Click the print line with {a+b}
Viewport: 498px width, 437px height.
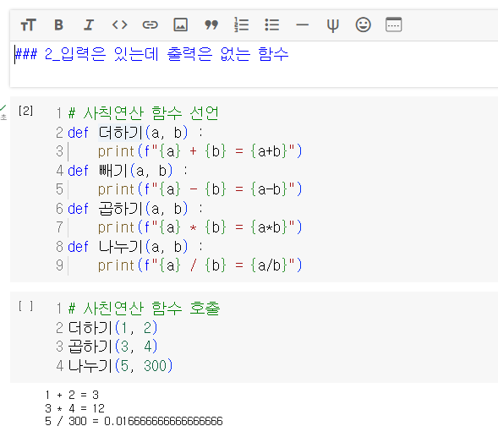point(200,151)
